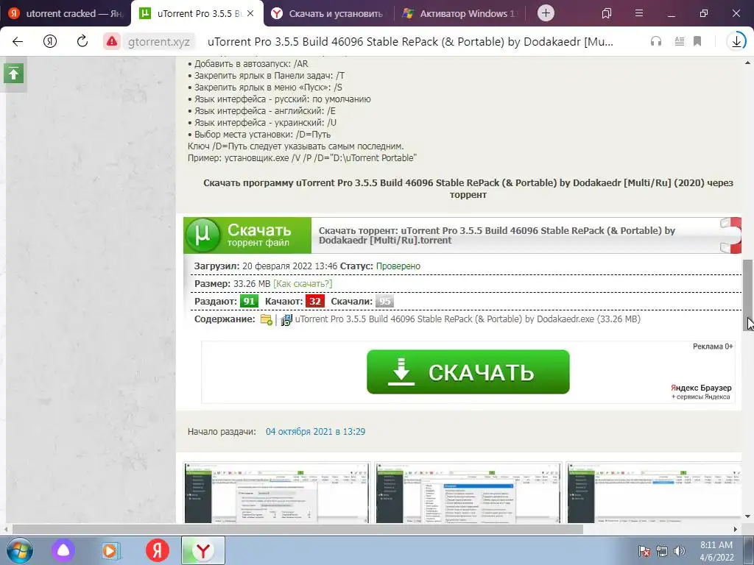
Task: Open the first uTorrent screenshot thumbnail
Action: pyautogui.click(x=277, y=492)
